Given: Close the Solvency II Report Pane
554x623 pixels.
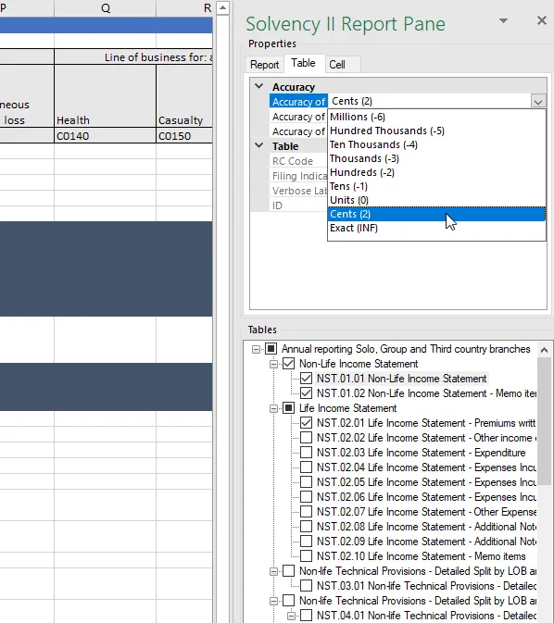Looking at the screenshot, I should click(541, 20).
